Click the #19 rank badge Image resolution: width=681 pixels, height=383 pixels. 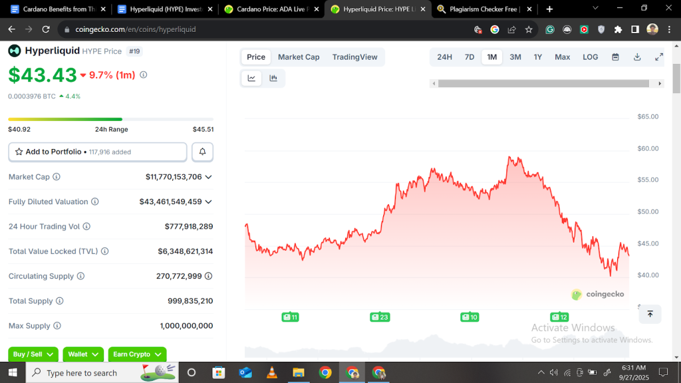click(134, 51)
